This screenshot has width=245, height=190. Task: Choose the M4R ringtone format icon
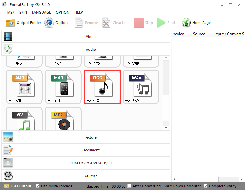click(x=63, y=87)
